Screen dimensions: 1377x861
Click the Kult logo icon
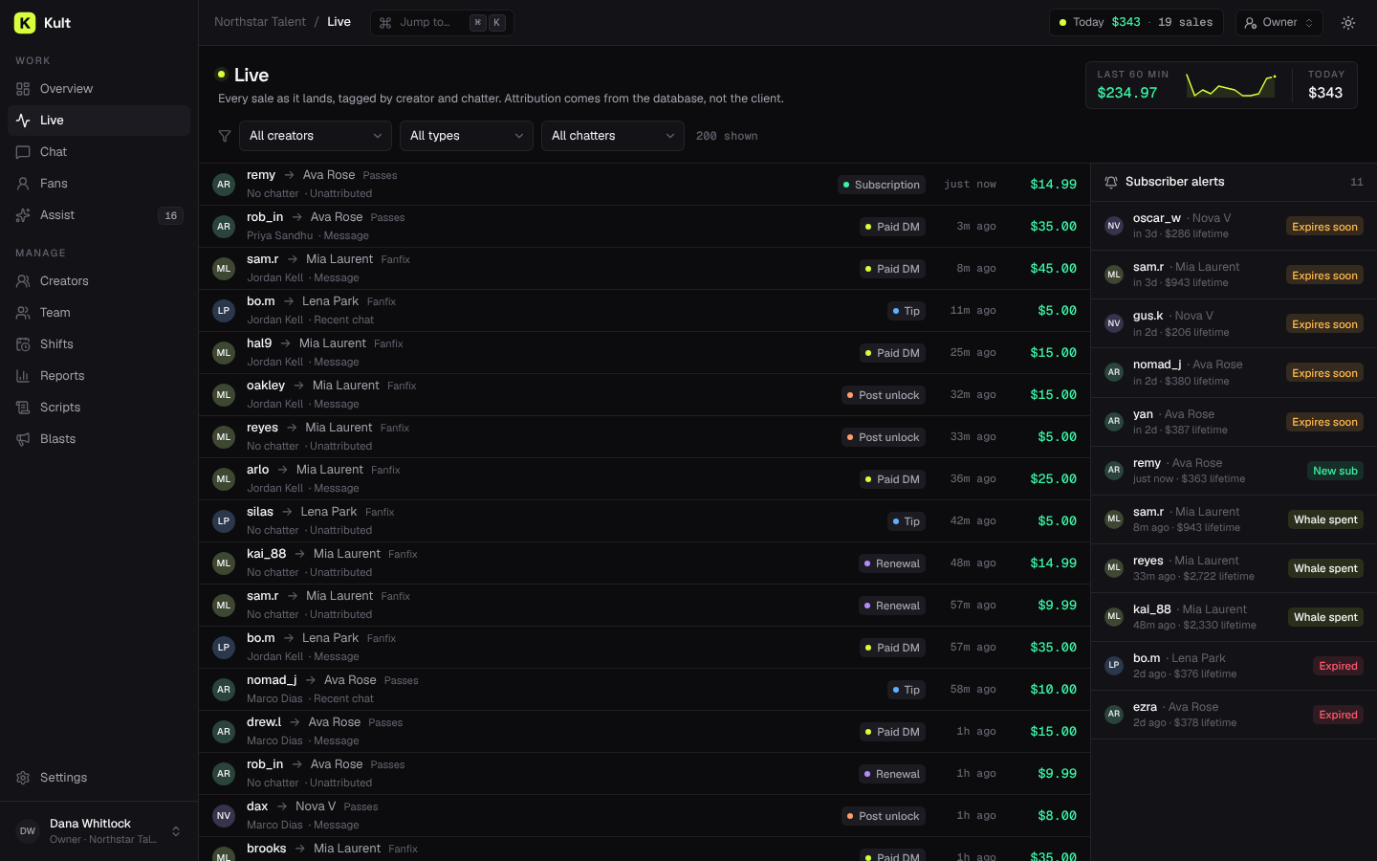[25, 23]
